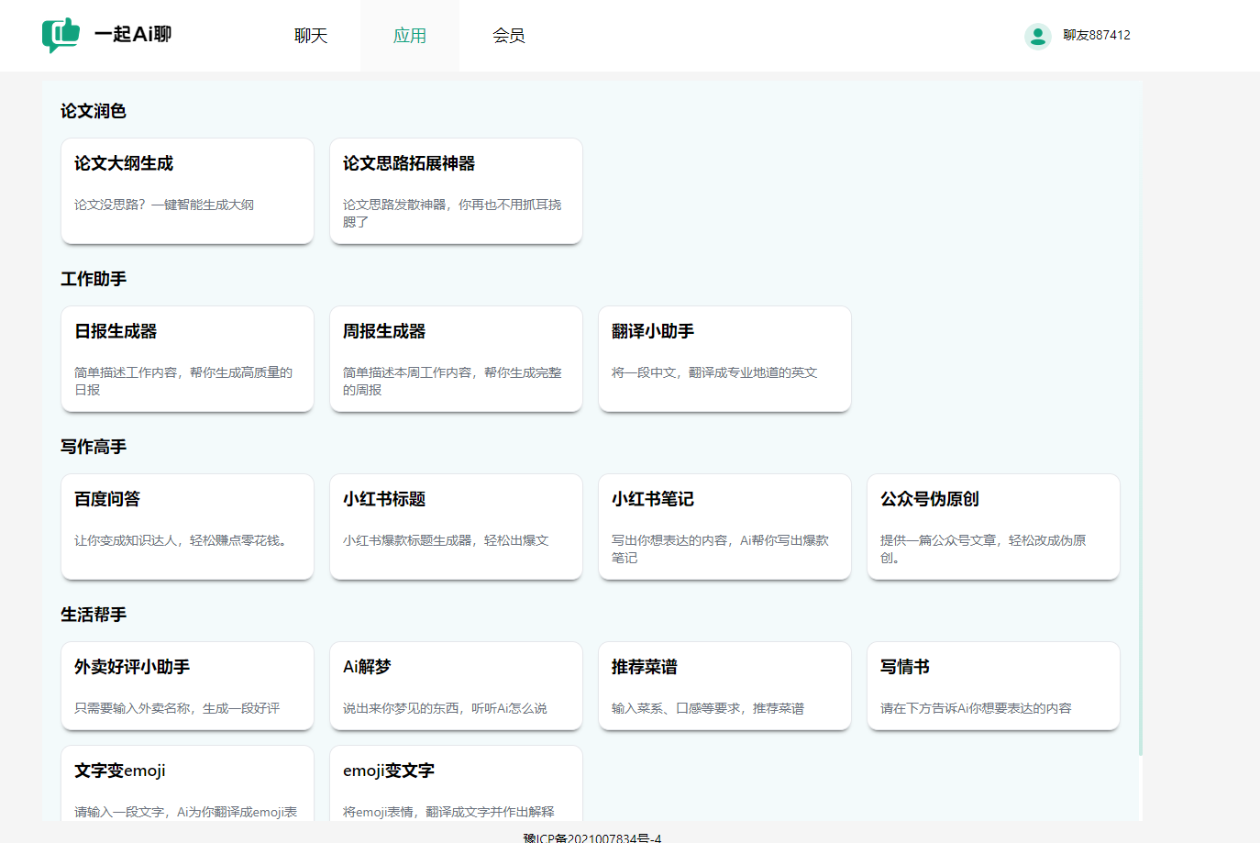This screenshot has width=1260, height=843.
Task: Click the 工作助手 section heading
Action: coord(94,279)
